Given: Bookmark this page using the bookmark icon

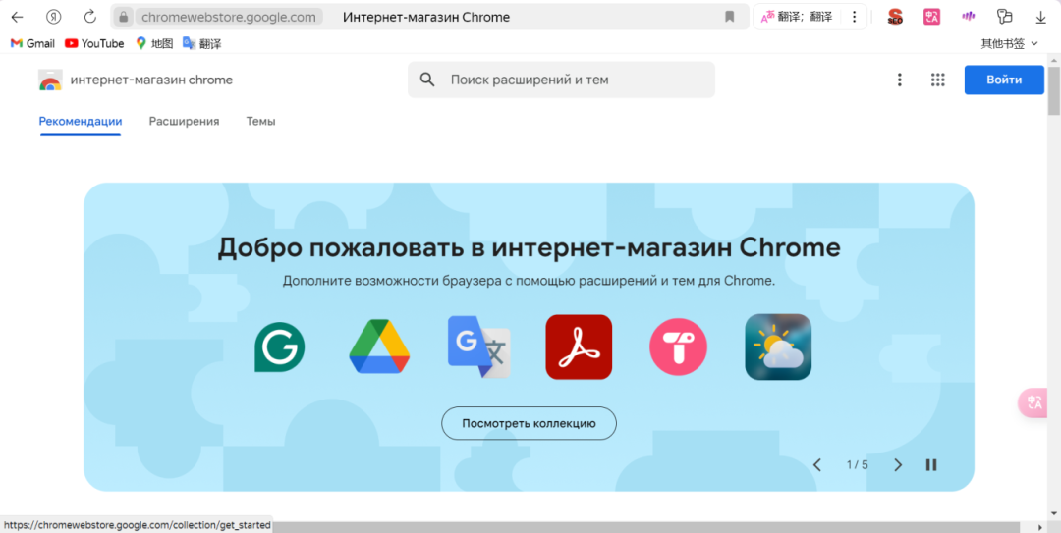Looking at the screenshot, I should click(729, 17).
